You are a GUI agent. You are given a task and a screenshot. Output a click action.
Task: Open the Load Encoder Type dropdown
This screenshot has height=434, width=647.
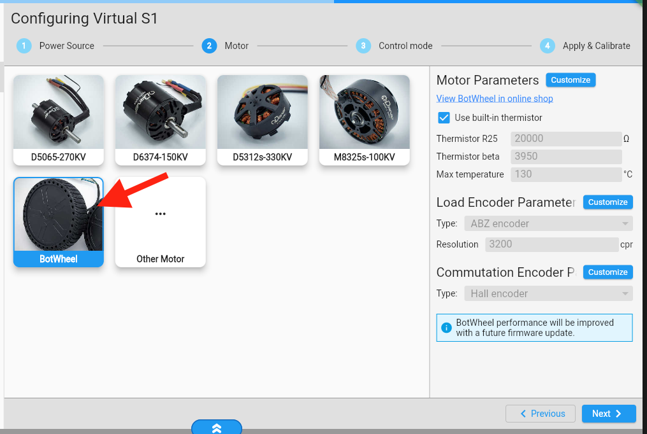click(548, 223)
